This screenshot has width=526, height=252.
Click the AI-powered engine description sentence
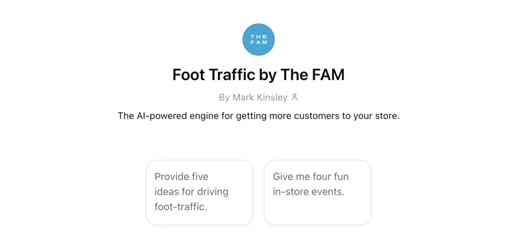click(259, 116)
